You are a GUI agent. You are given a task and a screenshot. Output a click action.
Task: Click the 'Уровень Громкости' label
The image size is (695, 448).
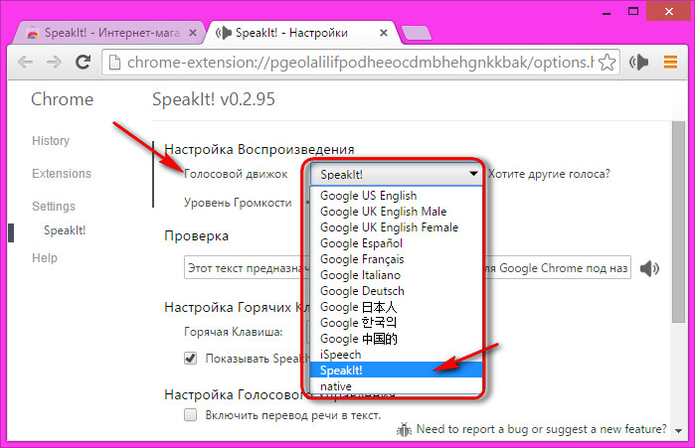click(x=238, y=203)
